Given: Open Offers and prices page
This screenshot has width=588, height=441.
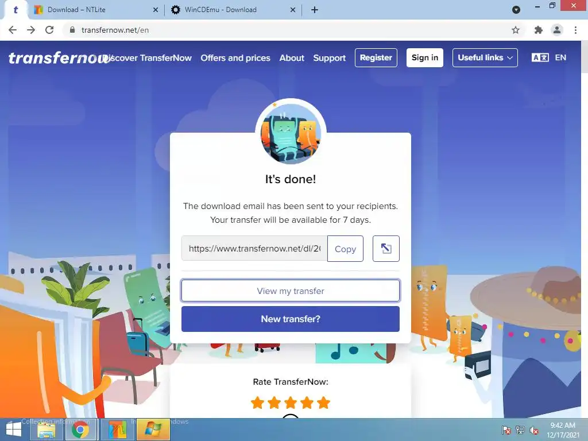Looking at the screenshot, I should pyautogui.click(x=235, y=58).
